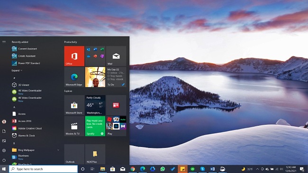Open WhatsApp from the taskbar
The image size is (308, 173).
coord(163,169)
